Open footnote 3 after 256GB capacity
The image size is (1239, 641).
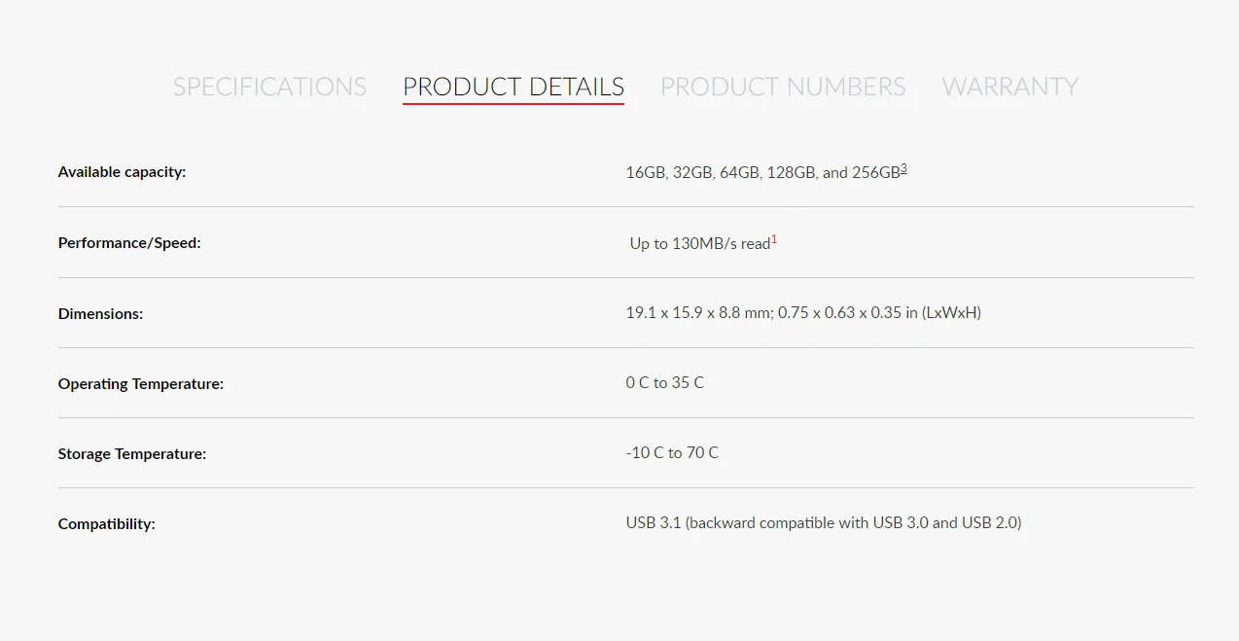903,168
